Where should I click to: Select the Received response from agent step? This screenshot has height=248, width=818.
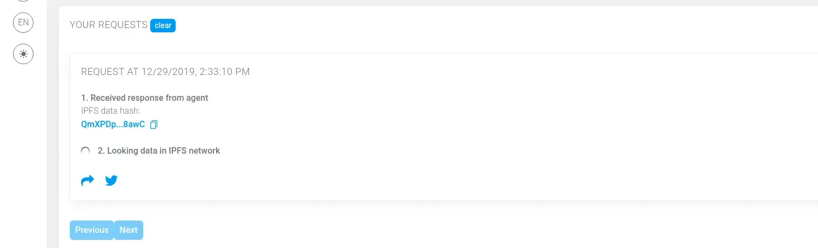(x=145, y=98)
